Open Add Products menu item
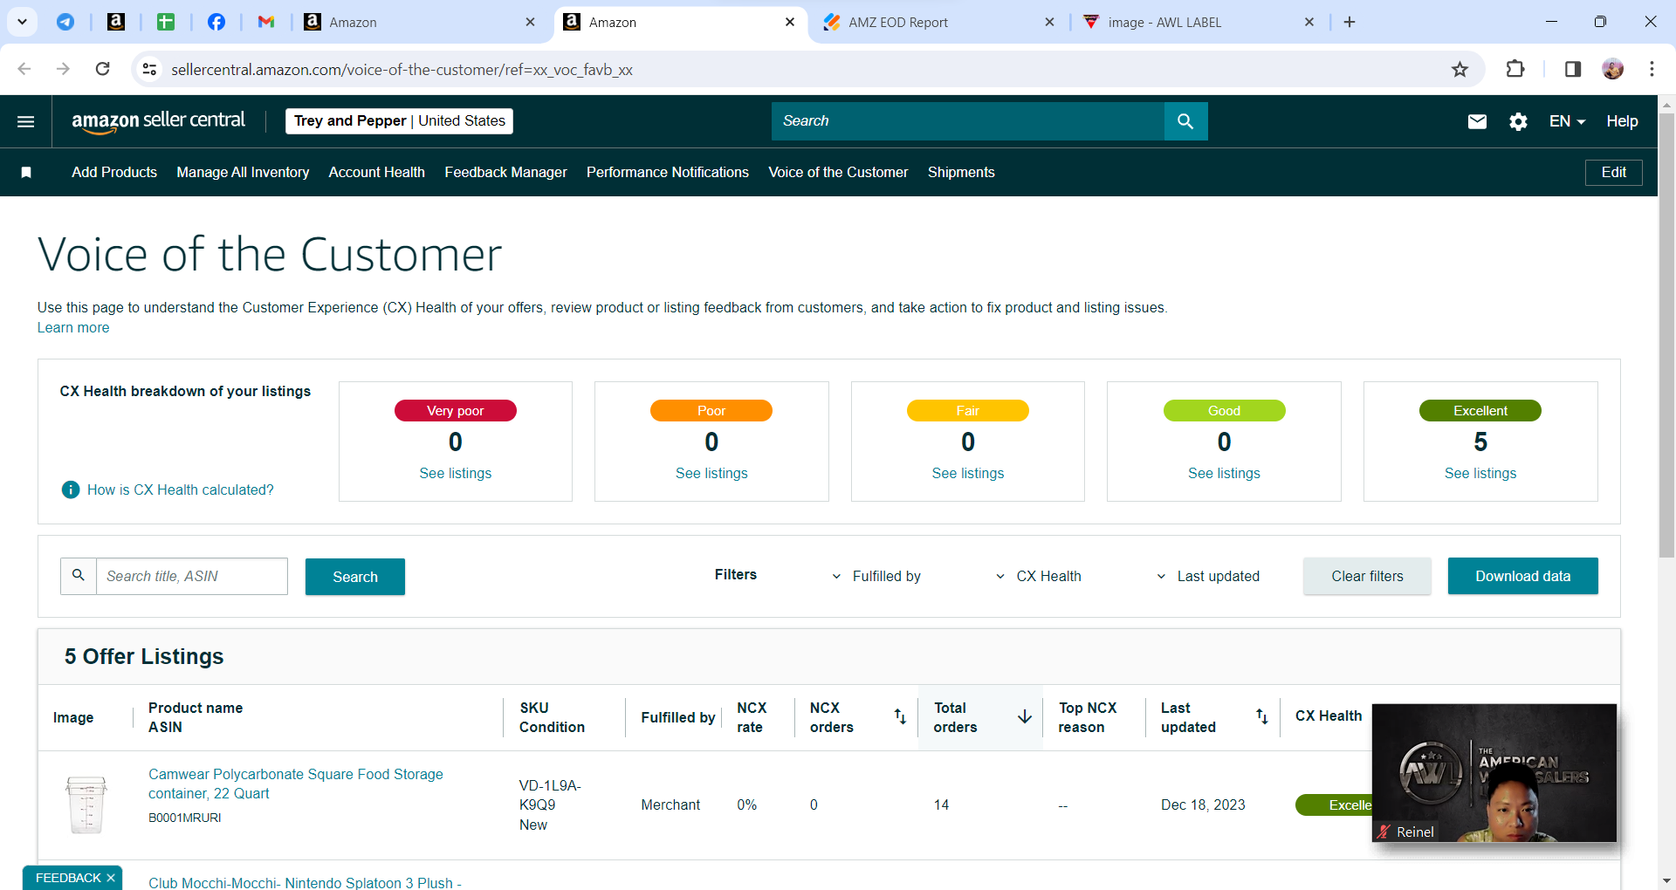 [114, 173]
